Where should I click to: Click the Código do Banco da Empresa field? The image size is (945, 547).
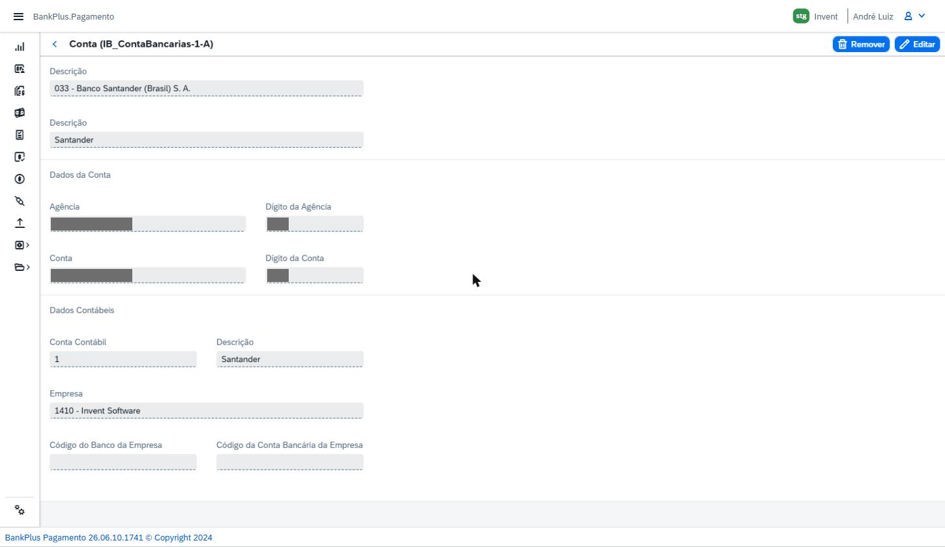(123, 462)
